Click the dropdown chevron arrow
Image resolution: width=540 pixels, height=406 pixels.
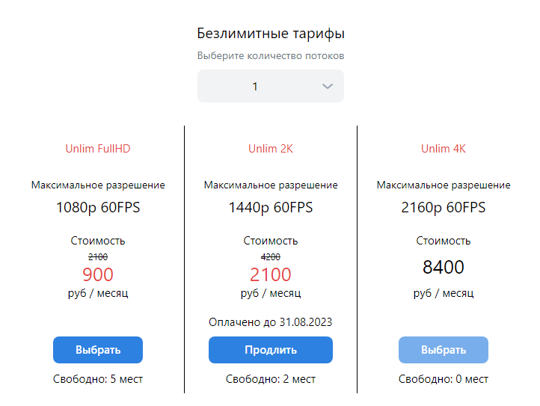[x=327, y=87]
